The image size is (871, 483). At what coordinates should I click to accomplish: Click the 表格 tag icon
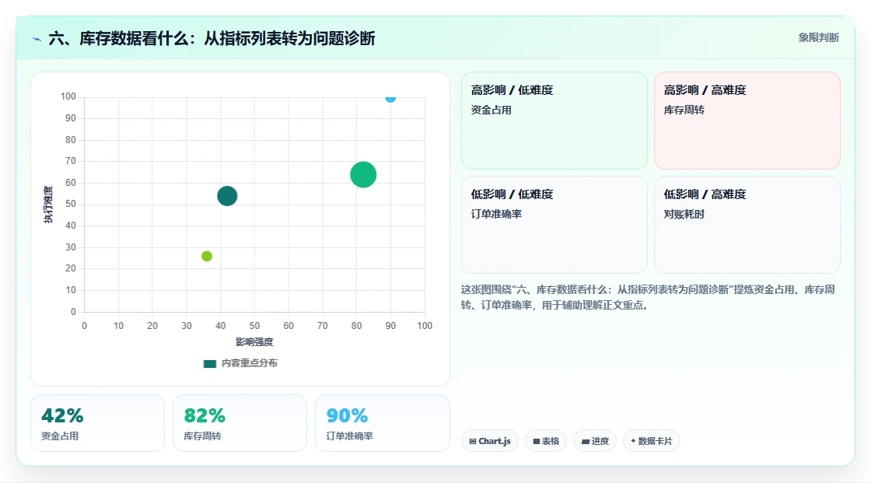point(537,441)
